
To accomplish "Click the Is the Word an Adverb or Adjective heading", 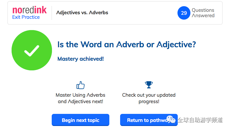I will coord(127,45).
